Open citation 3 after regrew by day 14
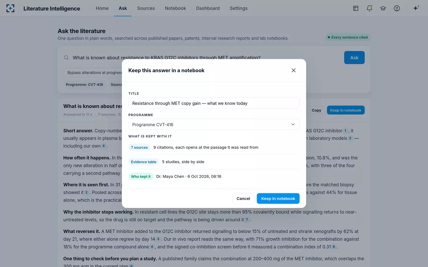The height and width of the screenshot is (267, 428). point(158,239)
